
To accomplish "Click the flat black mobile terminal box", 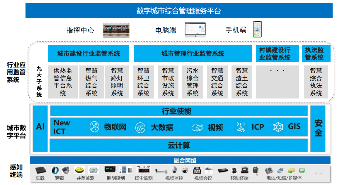I will tap(223, 171).
